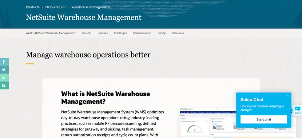This screenshot has height=138, width=302.
Task: Select the Benefits section tab
Action: pos(87,33)
